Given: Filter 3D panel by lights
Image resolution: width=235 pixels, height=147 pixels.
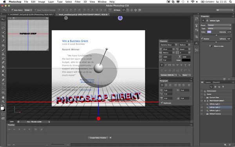Looking at the screenshot, I should coord(223,87).
